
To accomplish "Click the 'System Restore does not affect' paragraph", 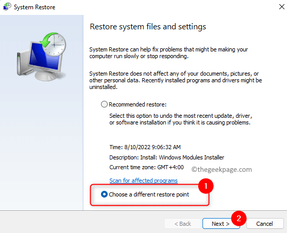I will tap(176, 80).
